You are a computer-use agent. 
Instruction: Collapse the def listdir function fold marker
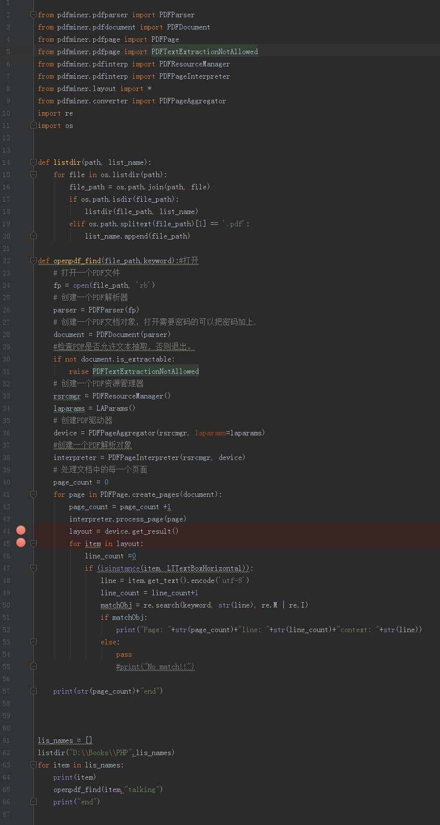[x=33, y=162]
